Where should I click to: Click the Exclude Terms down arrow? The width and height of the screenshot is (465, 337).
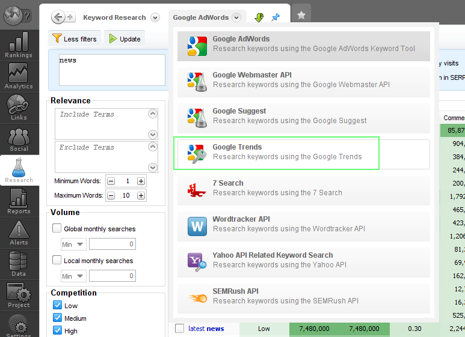click(153, 168)
